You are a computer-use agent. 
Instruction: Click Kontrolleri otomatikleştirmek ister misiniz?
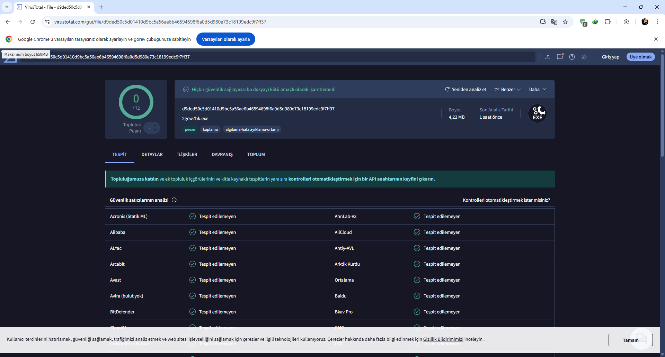pos(506,200)
